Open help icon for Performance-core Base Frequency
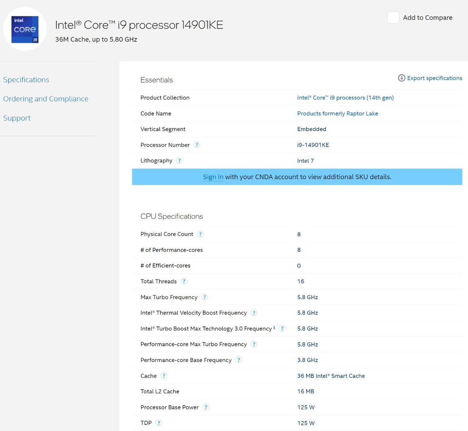468x431 pixels. [239, 360]
